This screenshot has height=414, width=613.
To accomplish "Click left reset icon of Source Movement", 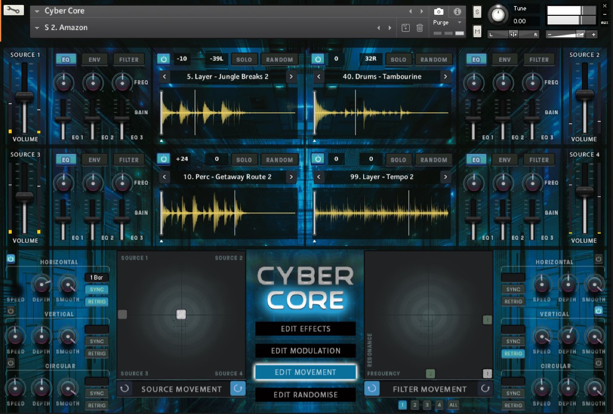I will (125, 389).
